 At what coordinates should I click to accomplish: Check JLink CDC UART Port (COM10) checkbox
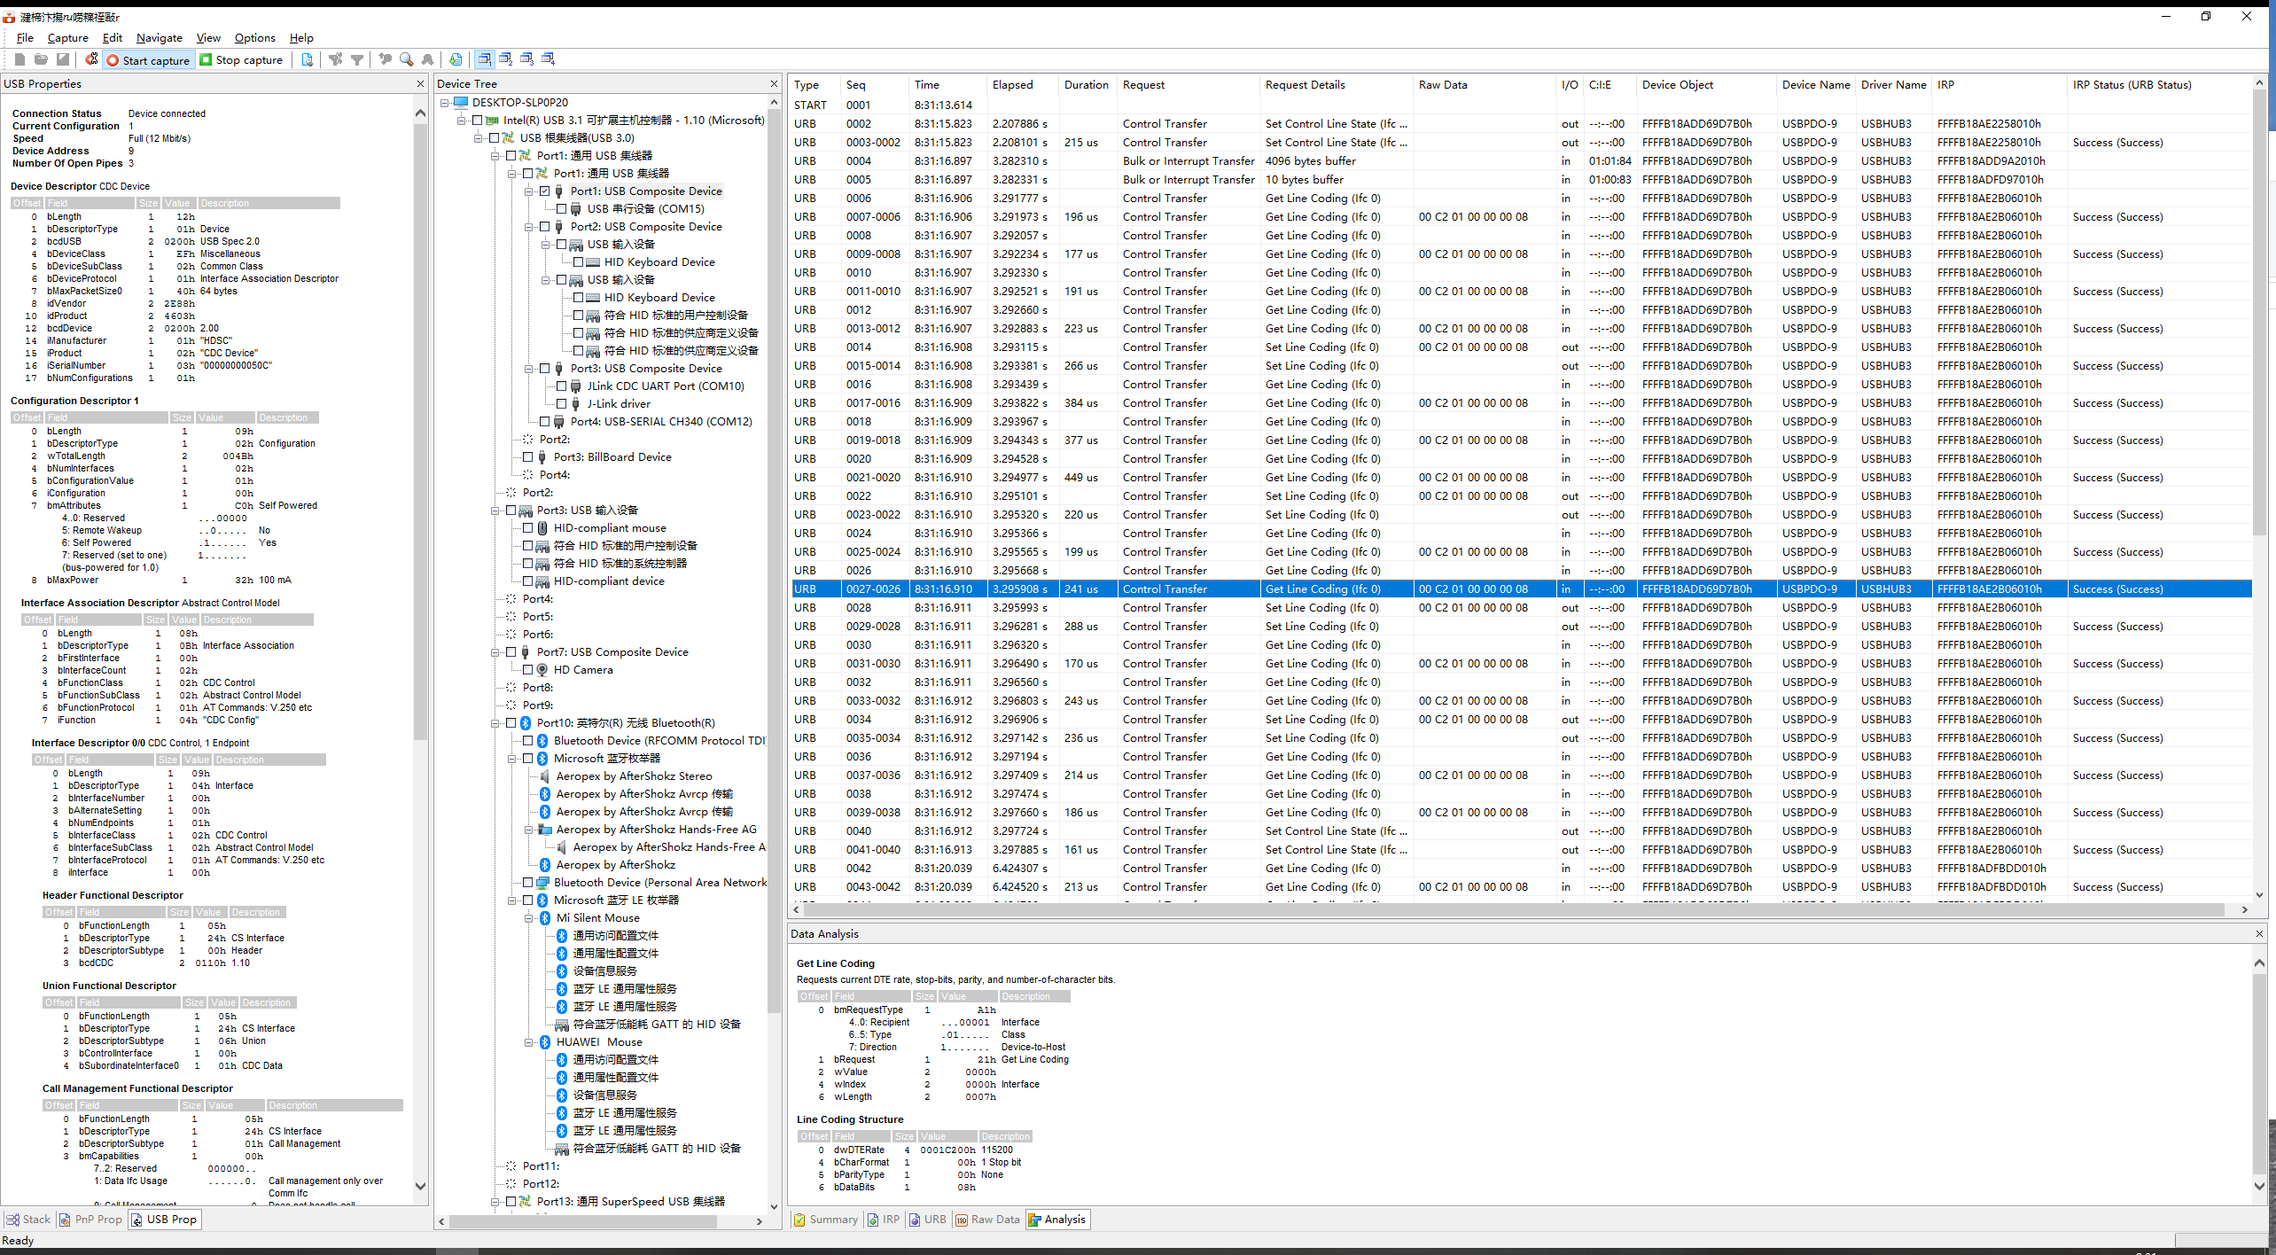(562, 386)
